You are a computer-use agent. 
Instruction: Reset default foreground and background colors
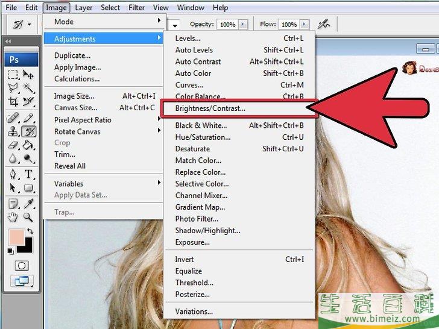click(x=10, y=251)
